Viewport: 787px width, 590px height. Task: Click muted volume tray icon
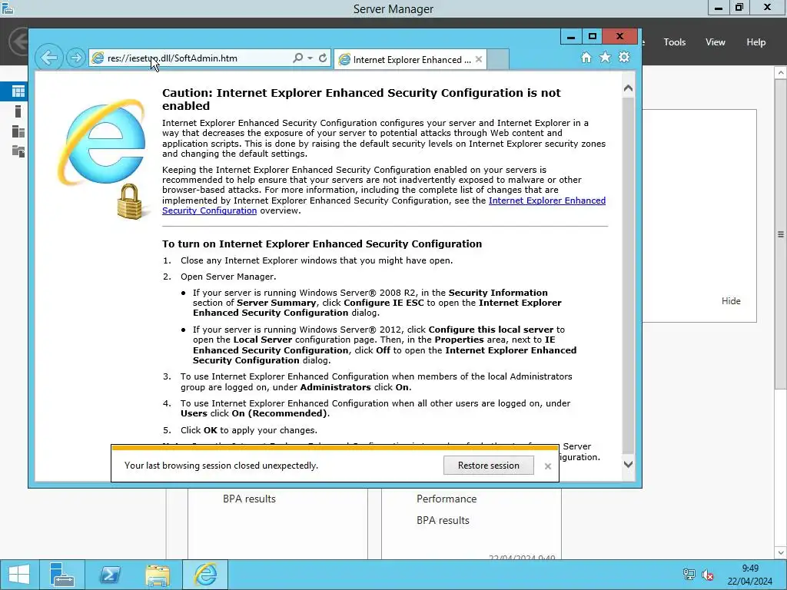click(x=708, y=575)
